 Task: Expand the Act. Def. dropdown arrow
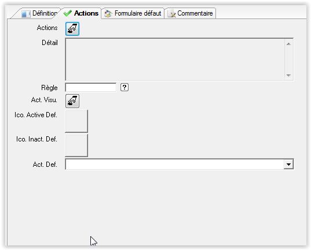(x=288, y=164)
